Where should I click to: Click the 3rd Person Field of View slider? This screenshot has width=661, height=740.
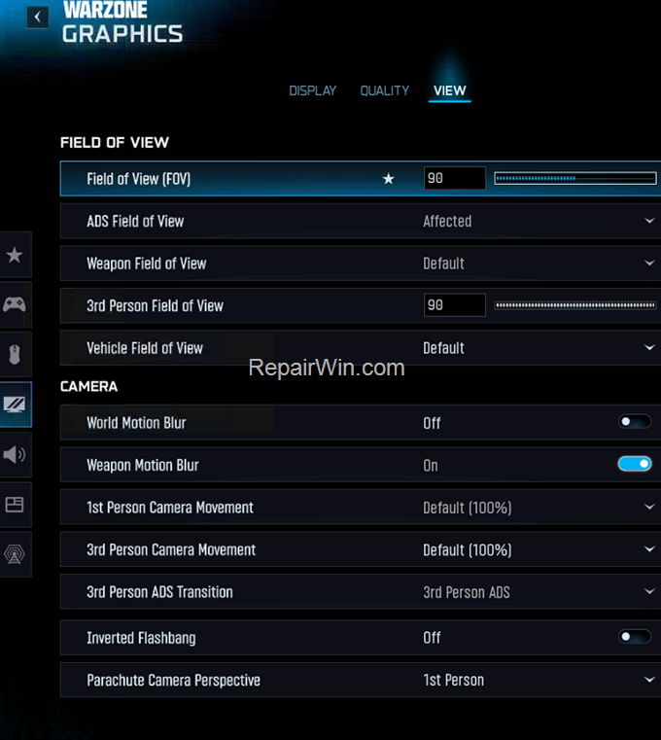pyautogui.click(x=575, y=305)
